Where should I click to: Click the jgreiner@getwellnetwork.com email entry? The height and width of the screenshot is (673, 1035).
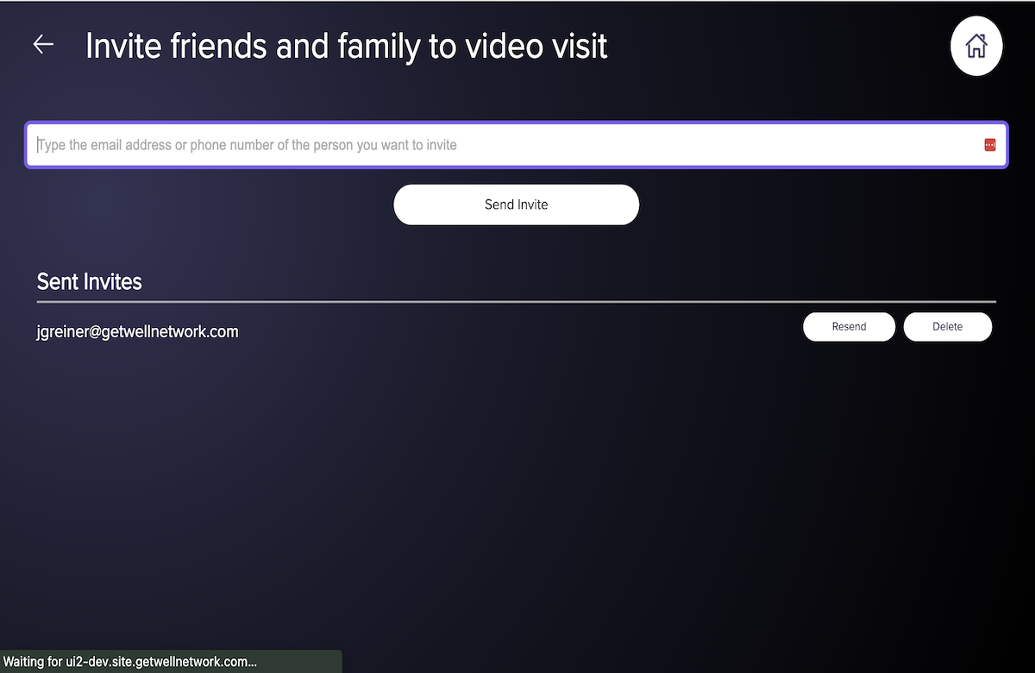point(137,331)
